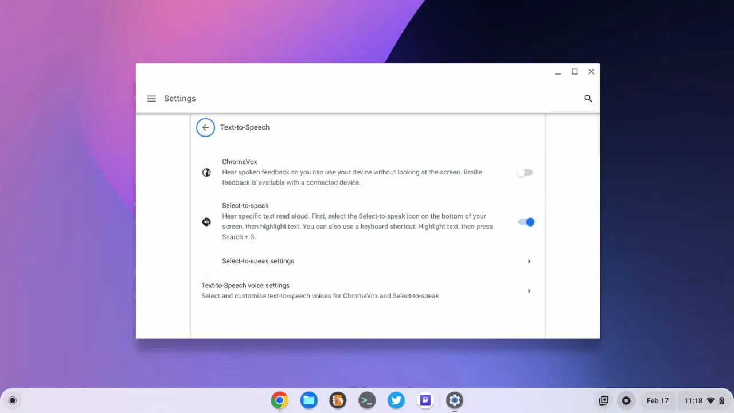This screenshot has height=413, width=734.
Task: Click the search icon in Settings
Action: point(588,99)
